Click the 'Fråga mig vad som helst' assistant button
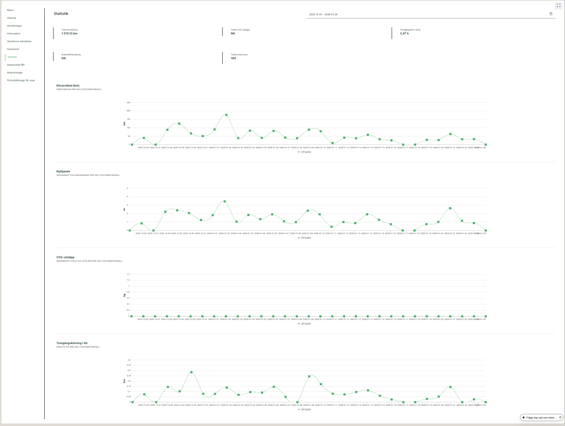The height and width of the screenshot is (426, 565). tap(541, 417)
